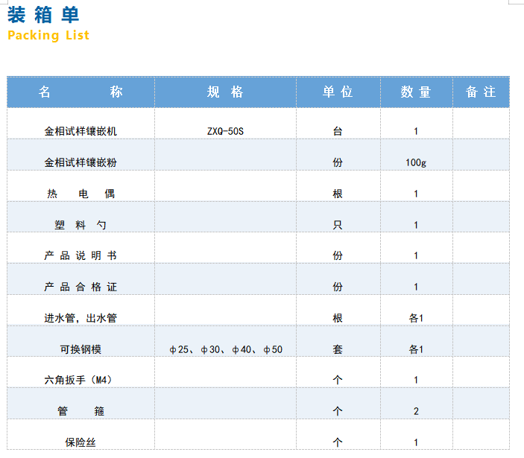Screen dimensions: 524x458
Task: Click the 装箱单 title heading
Action: tap(43, 15)
